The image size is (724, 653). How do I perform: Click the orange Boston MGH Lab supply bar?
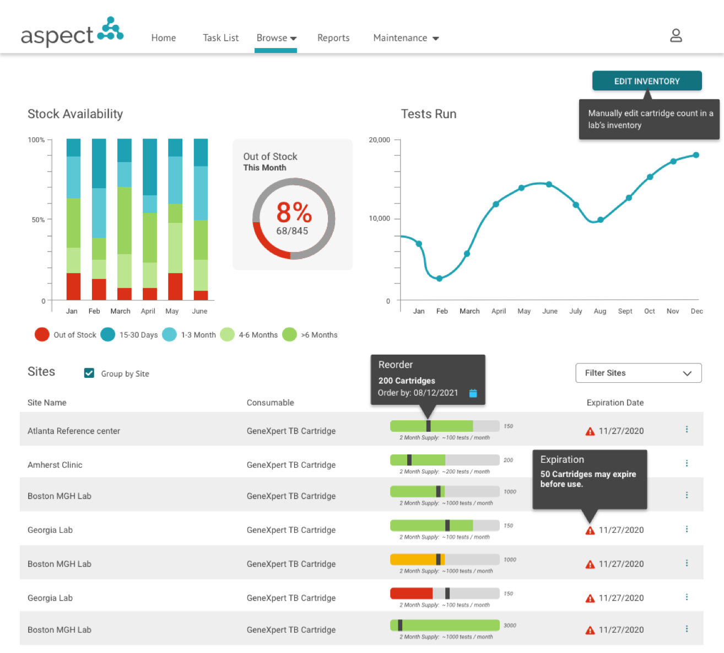coord(445,559)
